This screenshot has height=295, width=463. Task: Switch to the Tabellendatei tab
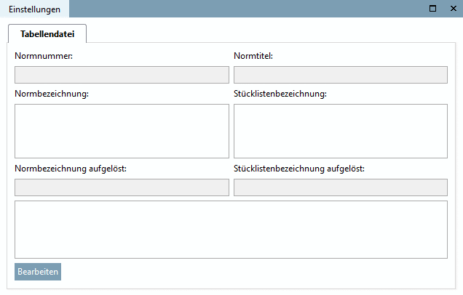(47, 33)
